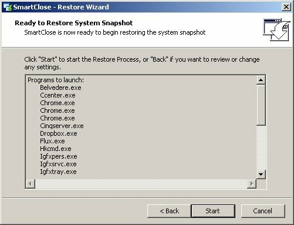
Task: Click the Start button
Action: click(x=213, y=211)
